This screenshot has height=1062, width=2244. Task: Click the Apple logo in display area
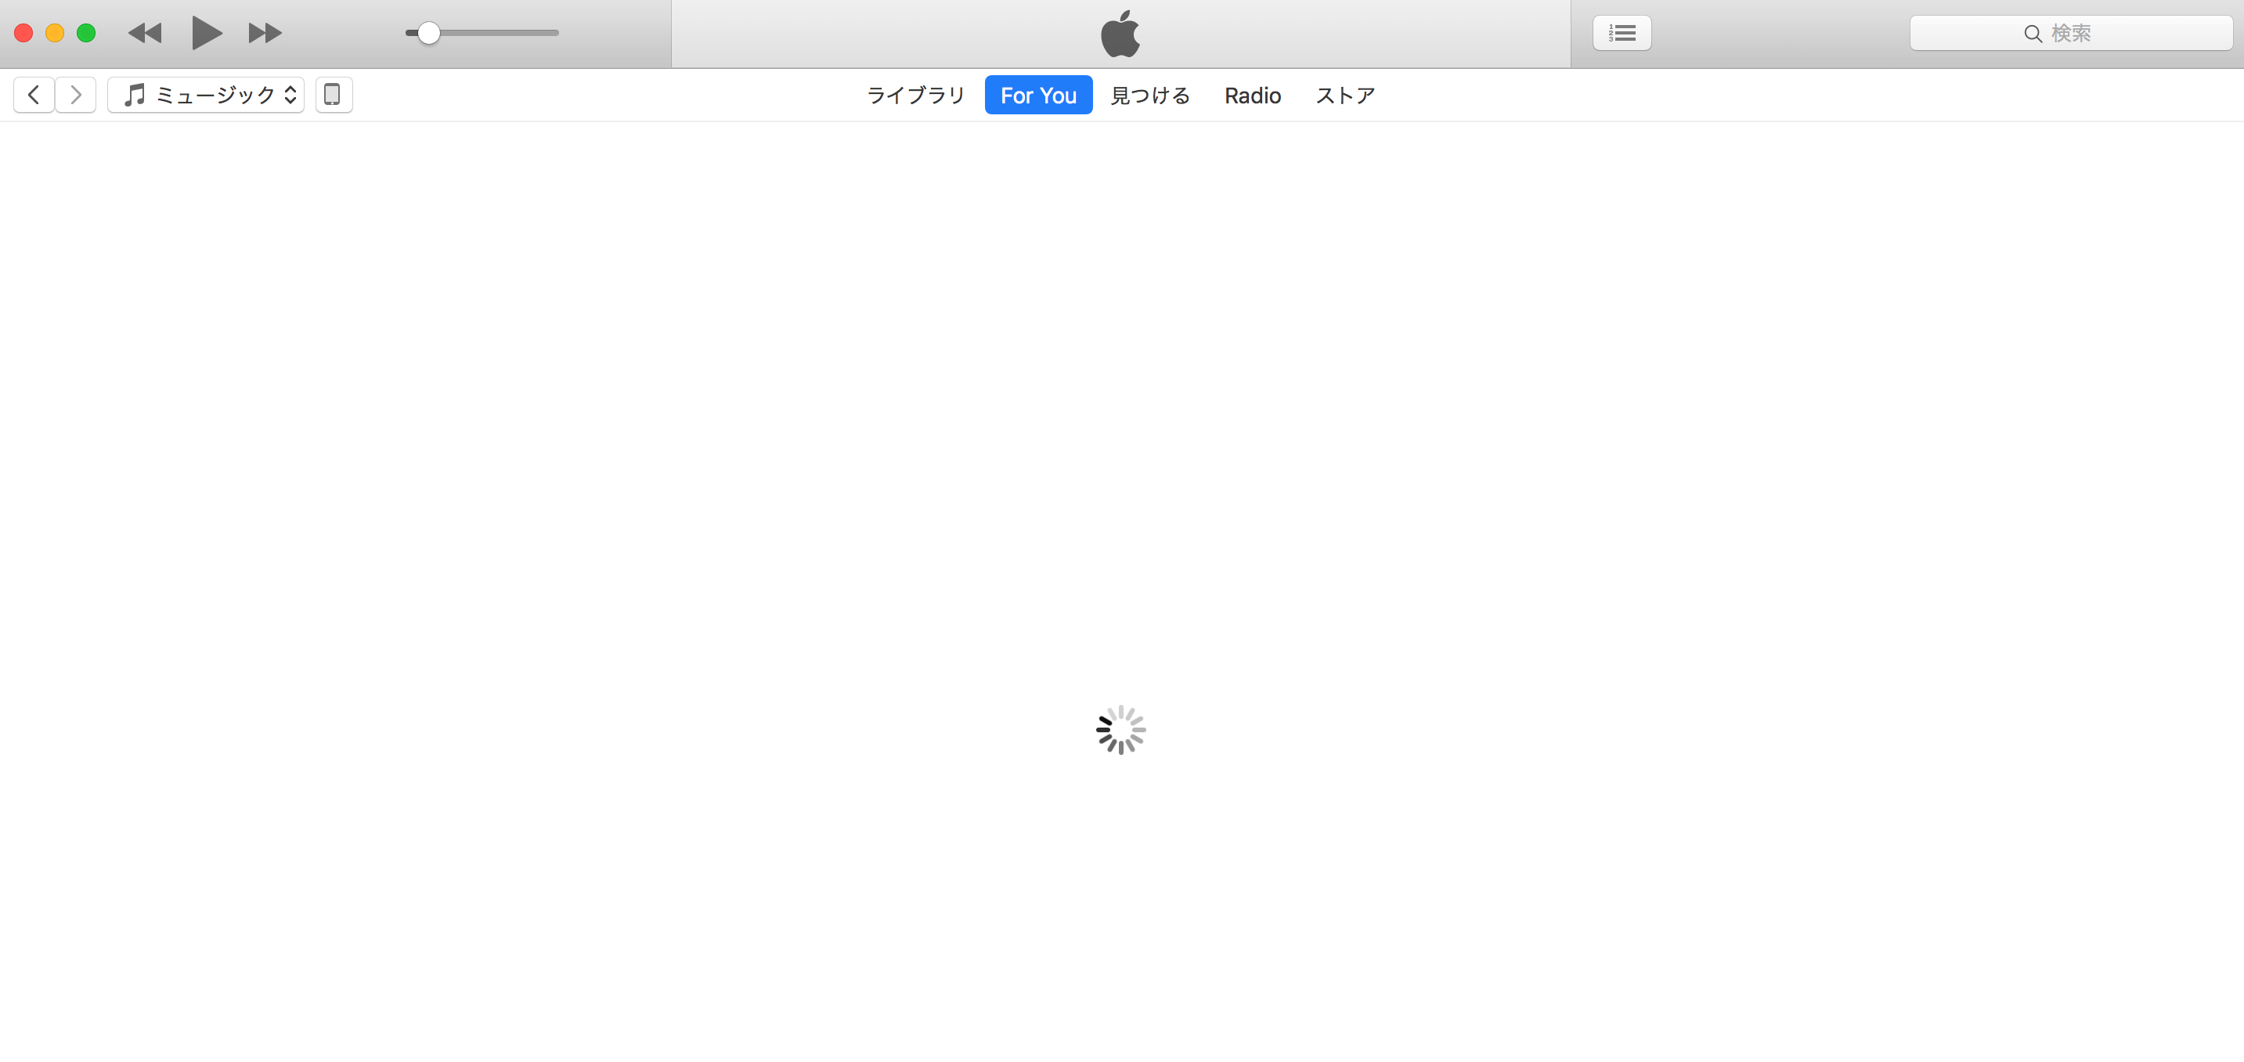[1120, 34]
